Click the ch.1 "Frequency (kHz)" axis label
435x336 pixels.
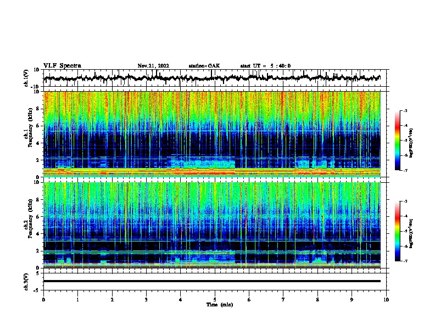pos(30,127)
